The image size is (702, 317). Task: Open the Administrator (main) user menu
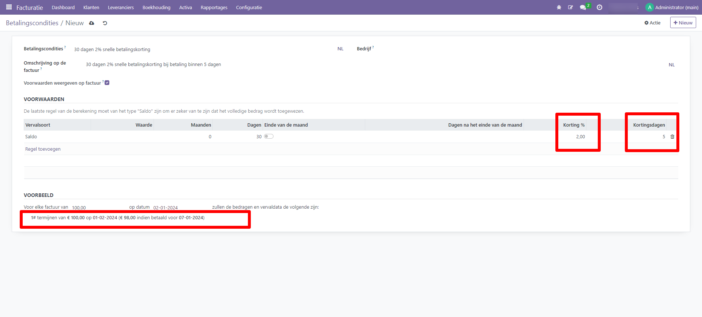tap(672, 7)
